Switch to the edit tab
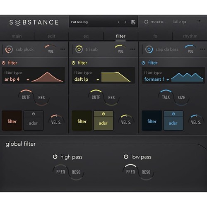The height and width of the screenshot is (207, 207). coord(51,36)
